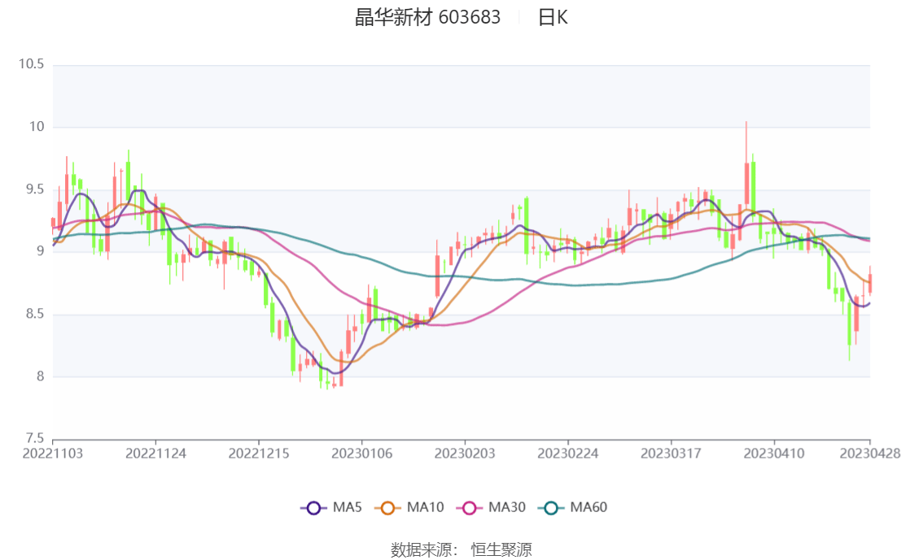Click the 8.5 price axis label
This screenshot has height=560, width=923.
(x=35, y=314)
